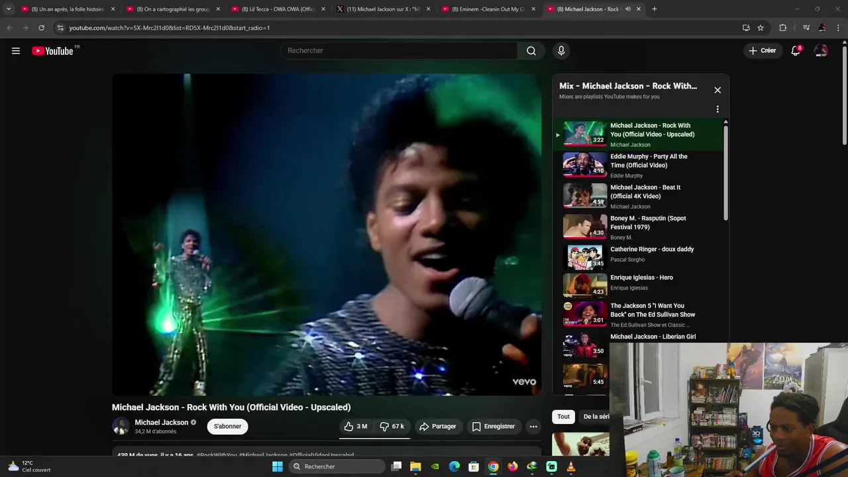Select Michael Jackson - Liberian Girl
The image size is (848, 477).
tap(653, 337)
